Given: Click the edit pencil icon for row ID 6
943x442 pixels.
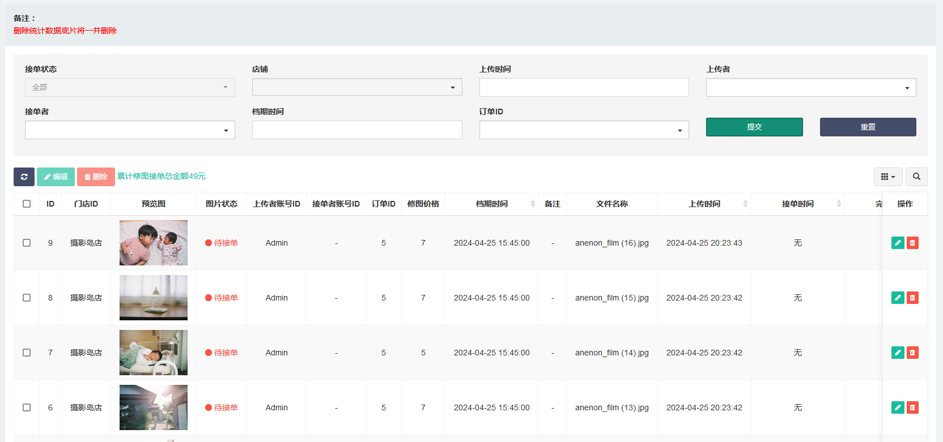Looking at the screenshot, I should pos(898,407).
